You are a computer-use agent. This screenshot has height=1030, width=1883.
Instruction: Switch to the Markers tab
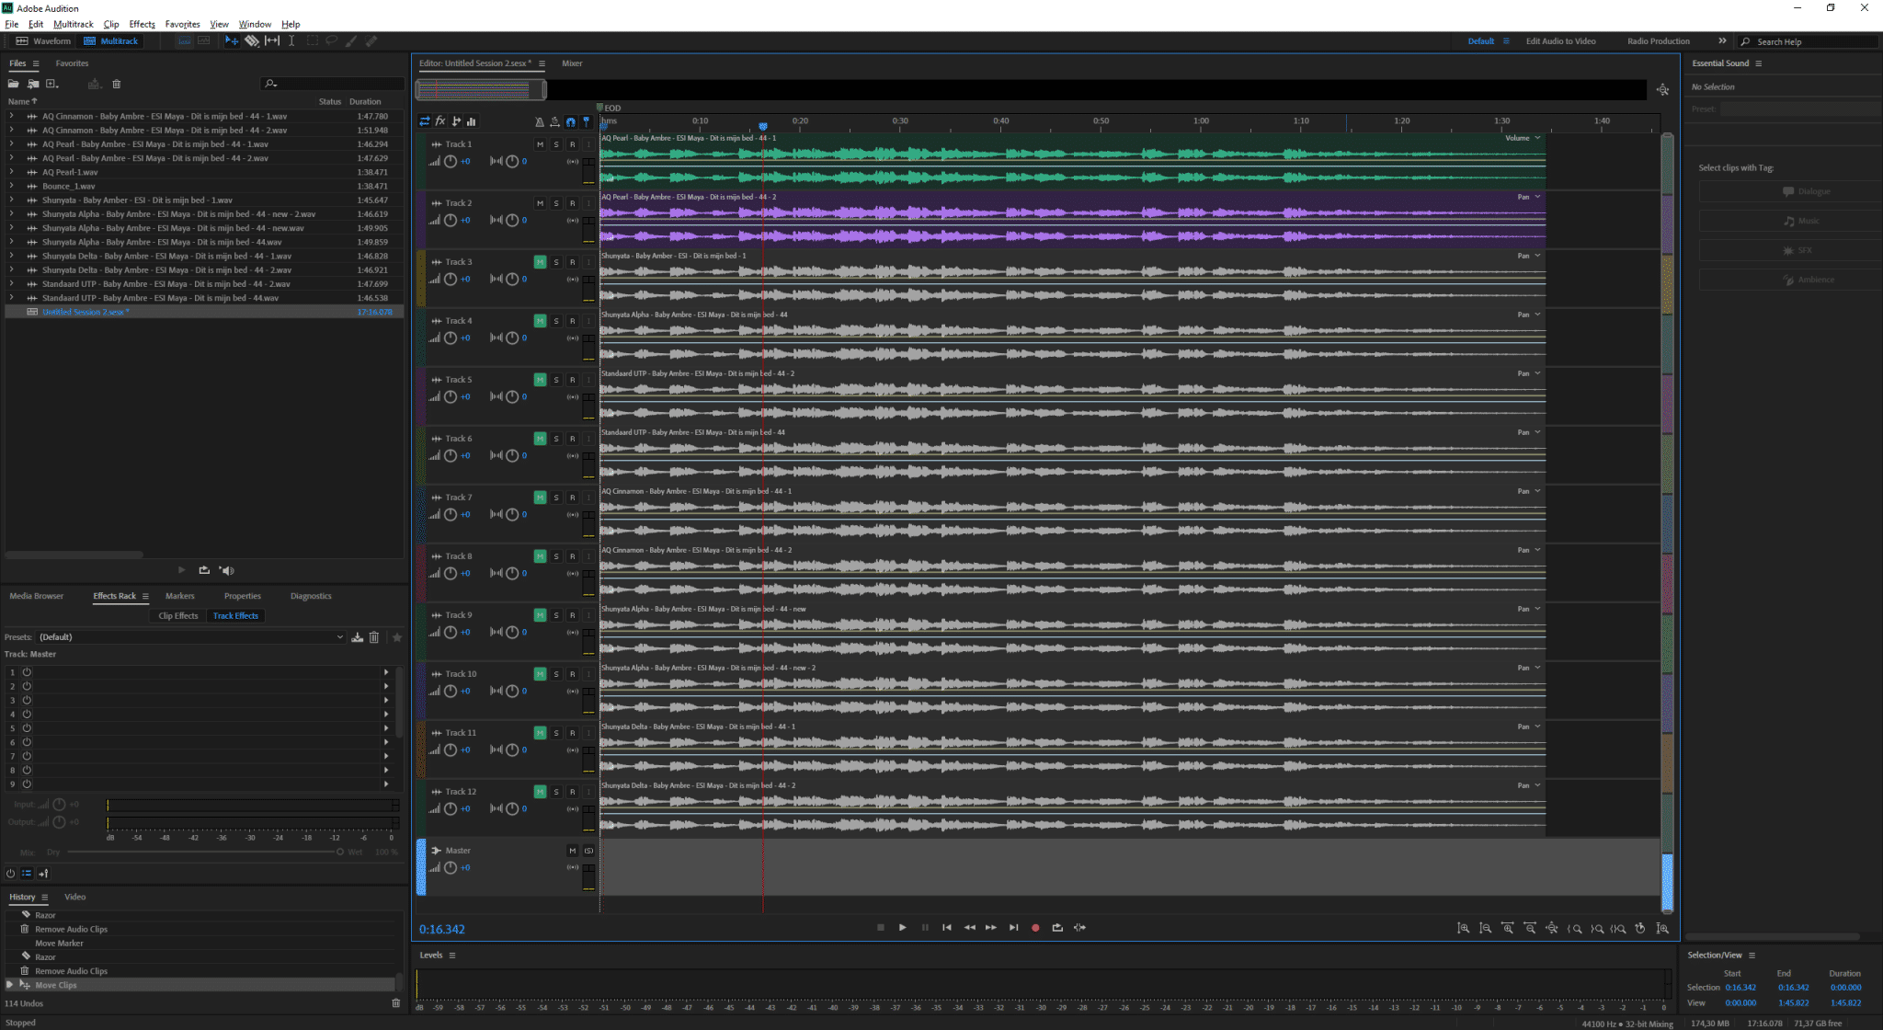coord(179,596)
